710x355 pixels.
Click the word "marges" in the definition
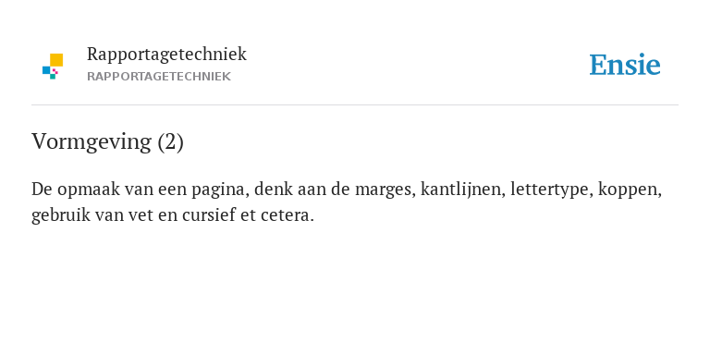385,190
